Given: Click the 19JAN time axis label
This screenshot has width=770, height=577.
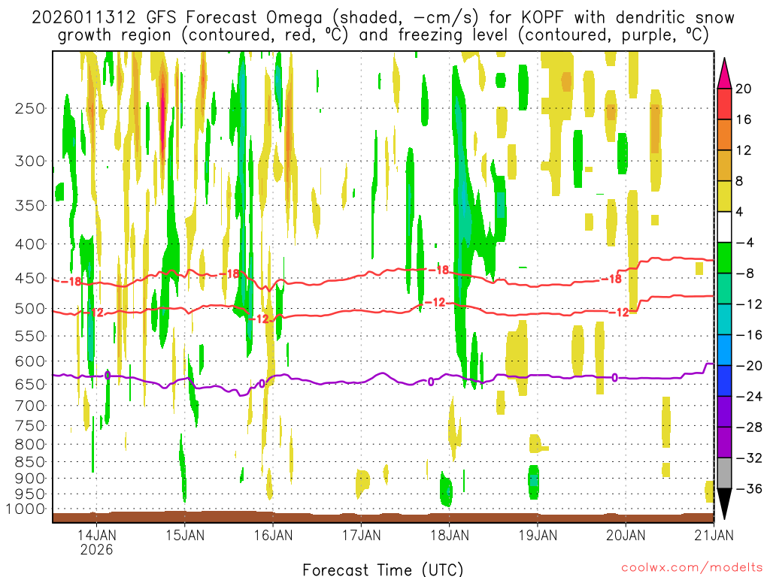Looking at the screenshot, I should [x=537, y=536].
